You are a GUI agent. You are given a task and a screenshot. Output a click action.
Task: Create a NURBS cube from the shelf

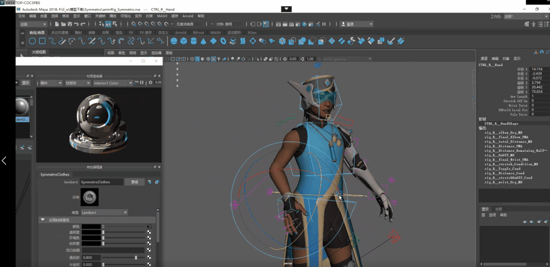pos(184,41)
